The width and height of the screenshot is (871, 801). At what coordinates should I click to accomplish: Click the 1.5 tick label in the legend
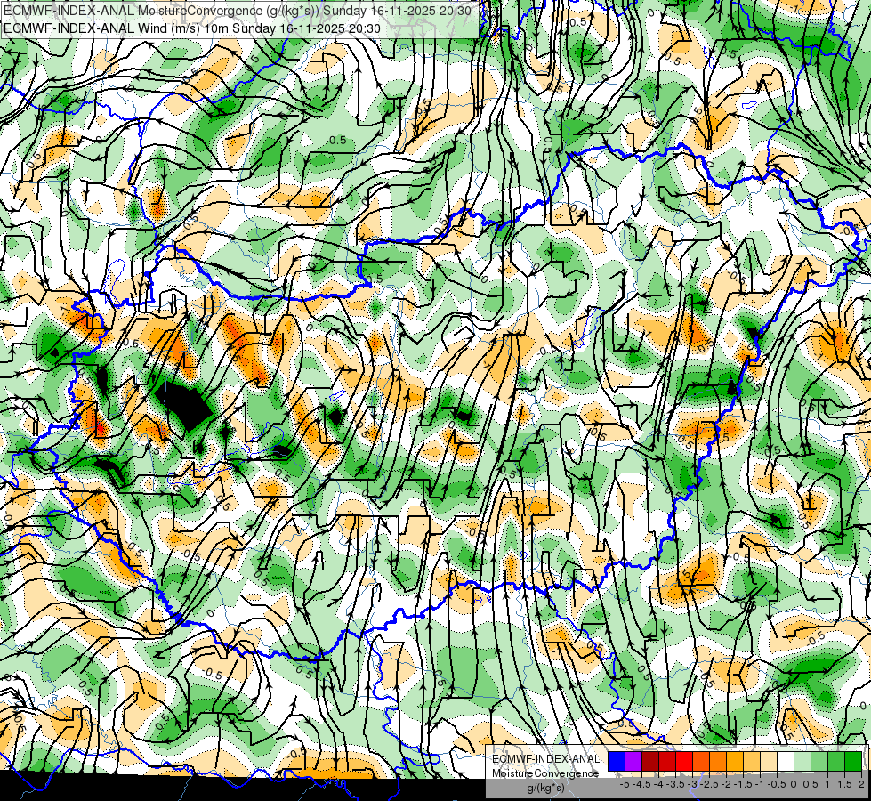[x=845, y=784]
